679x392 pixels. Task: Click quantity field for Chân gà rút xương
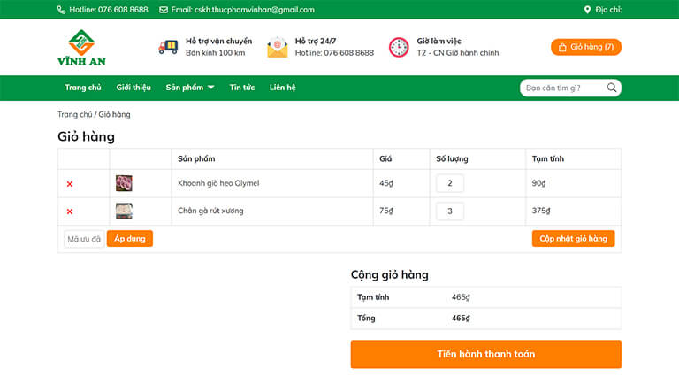pyautogui.click(x=450, y=211)
